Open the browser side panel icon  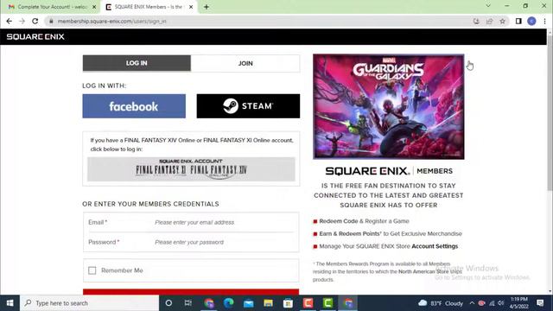point(518,21)
